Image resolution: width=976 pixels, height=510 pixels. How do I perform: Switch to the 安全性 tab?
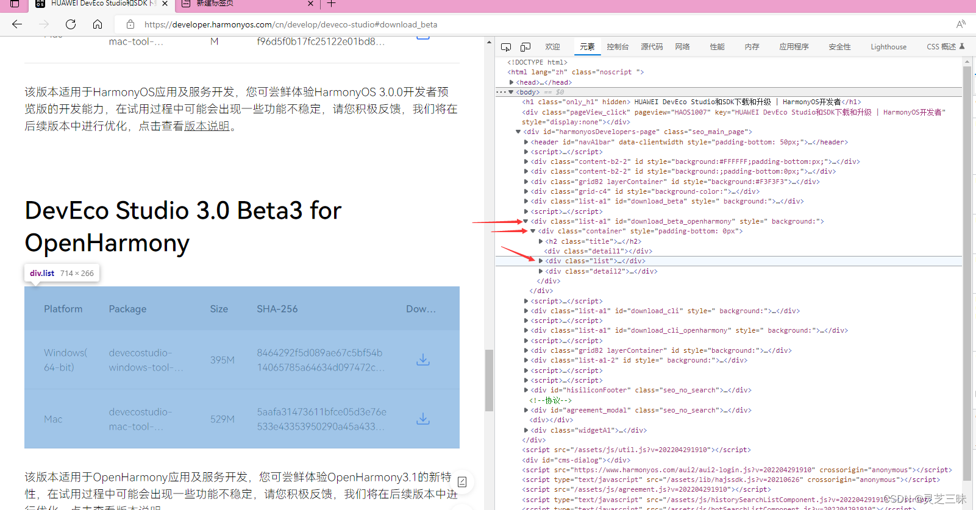pos(839,47)
